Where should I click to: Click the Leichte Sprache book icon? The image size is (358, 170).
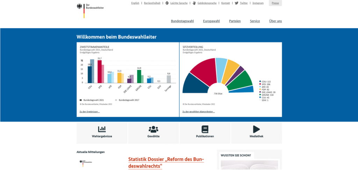167,3
